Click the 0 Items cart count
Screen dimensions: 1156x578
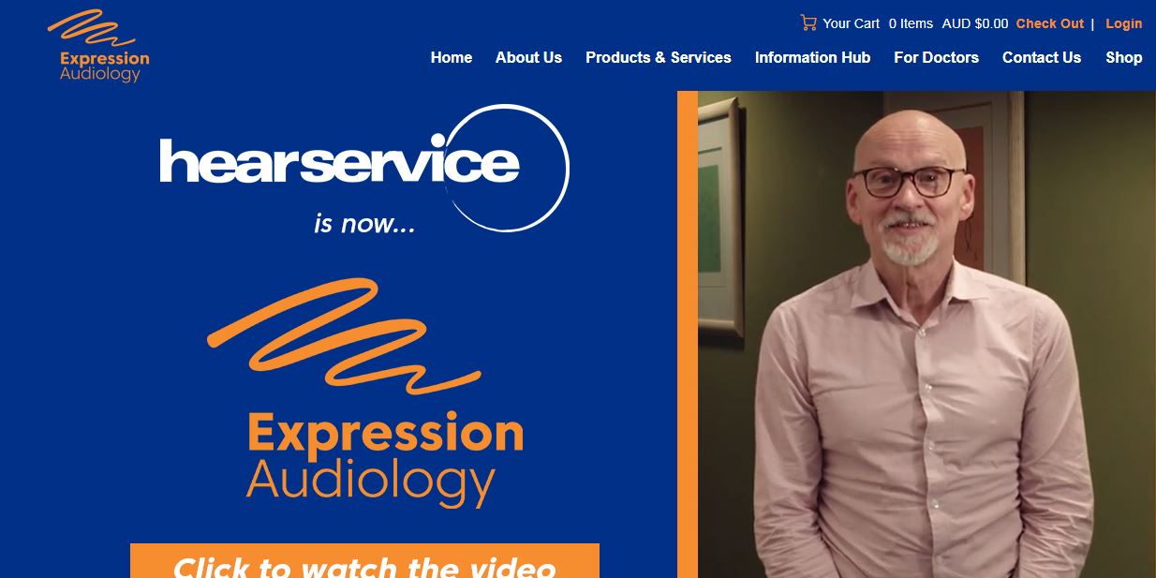(911, 23)
